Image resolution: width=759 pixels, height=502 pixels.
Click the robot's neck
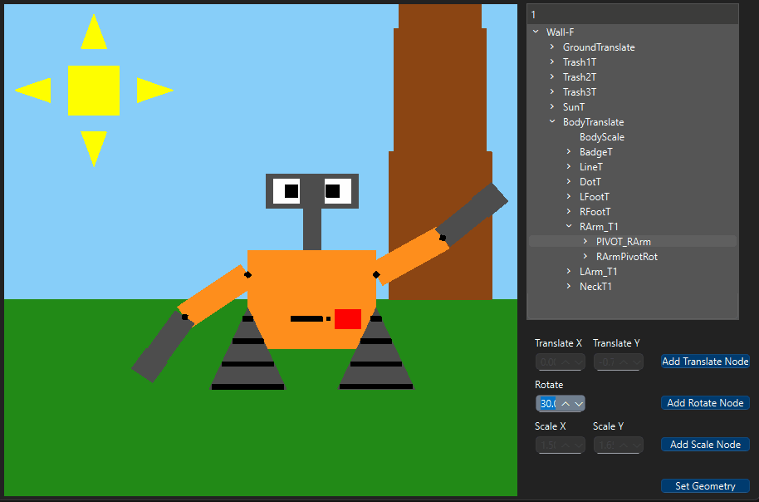point(312,229)
